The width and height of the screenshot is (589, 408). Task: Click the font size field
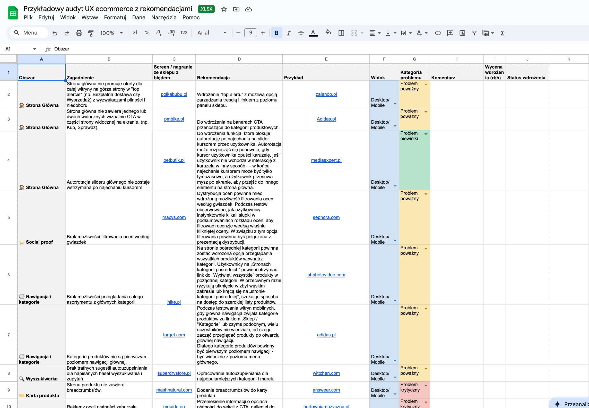pyautogui.click(x=250, y=33)
